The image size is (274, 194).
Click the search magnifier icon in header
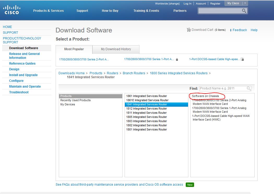pos(244,11)
